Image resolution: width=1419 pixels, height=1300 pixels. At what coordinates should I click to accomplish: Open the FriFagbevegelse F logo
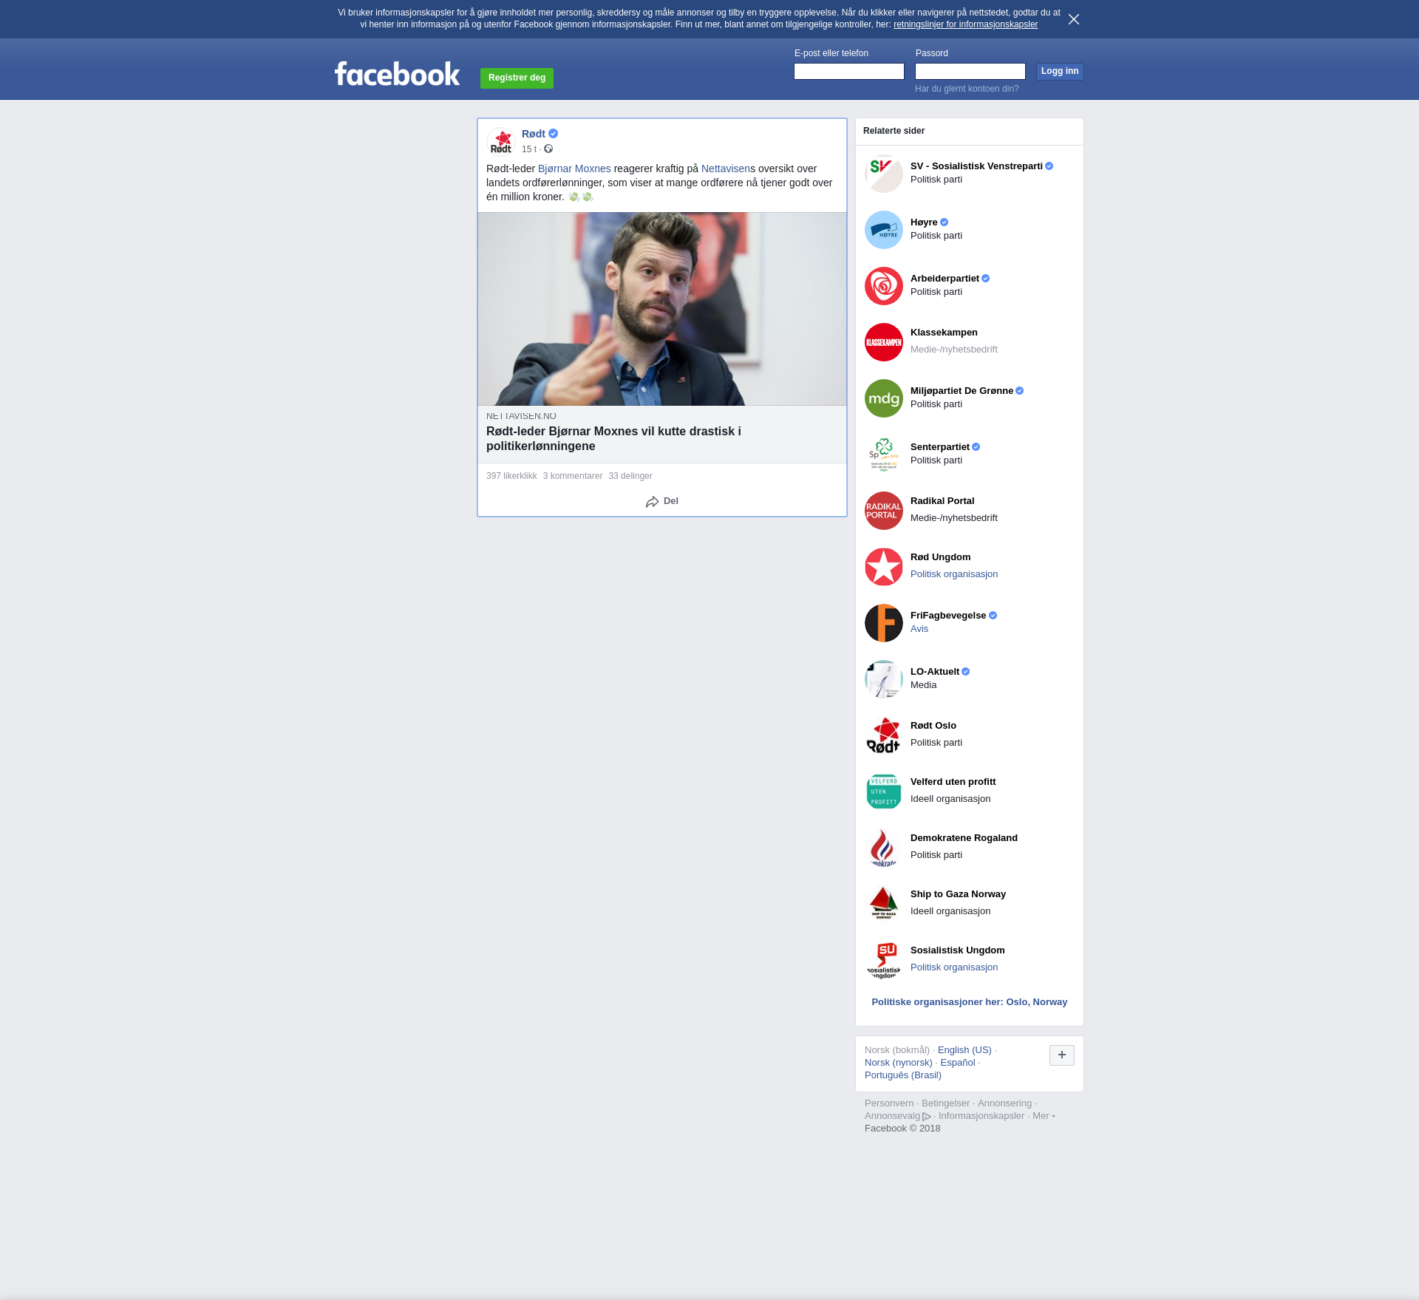point(884,623)
